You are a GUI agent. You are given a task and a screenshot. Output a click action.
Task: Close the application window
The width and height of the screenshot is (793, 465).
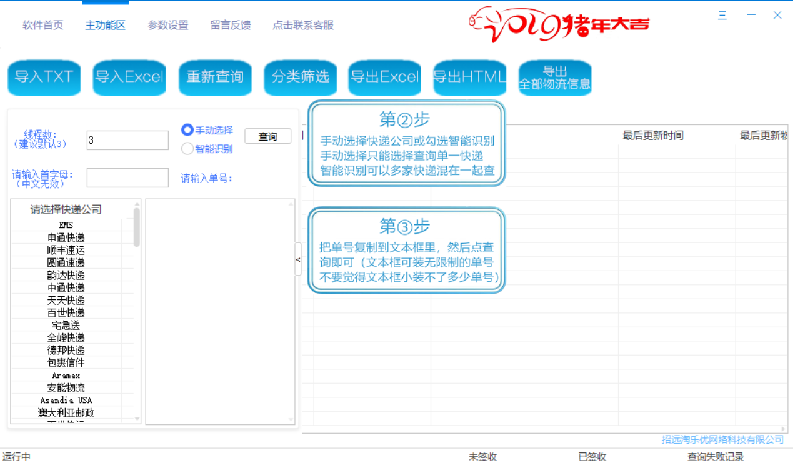click(777, 15)
